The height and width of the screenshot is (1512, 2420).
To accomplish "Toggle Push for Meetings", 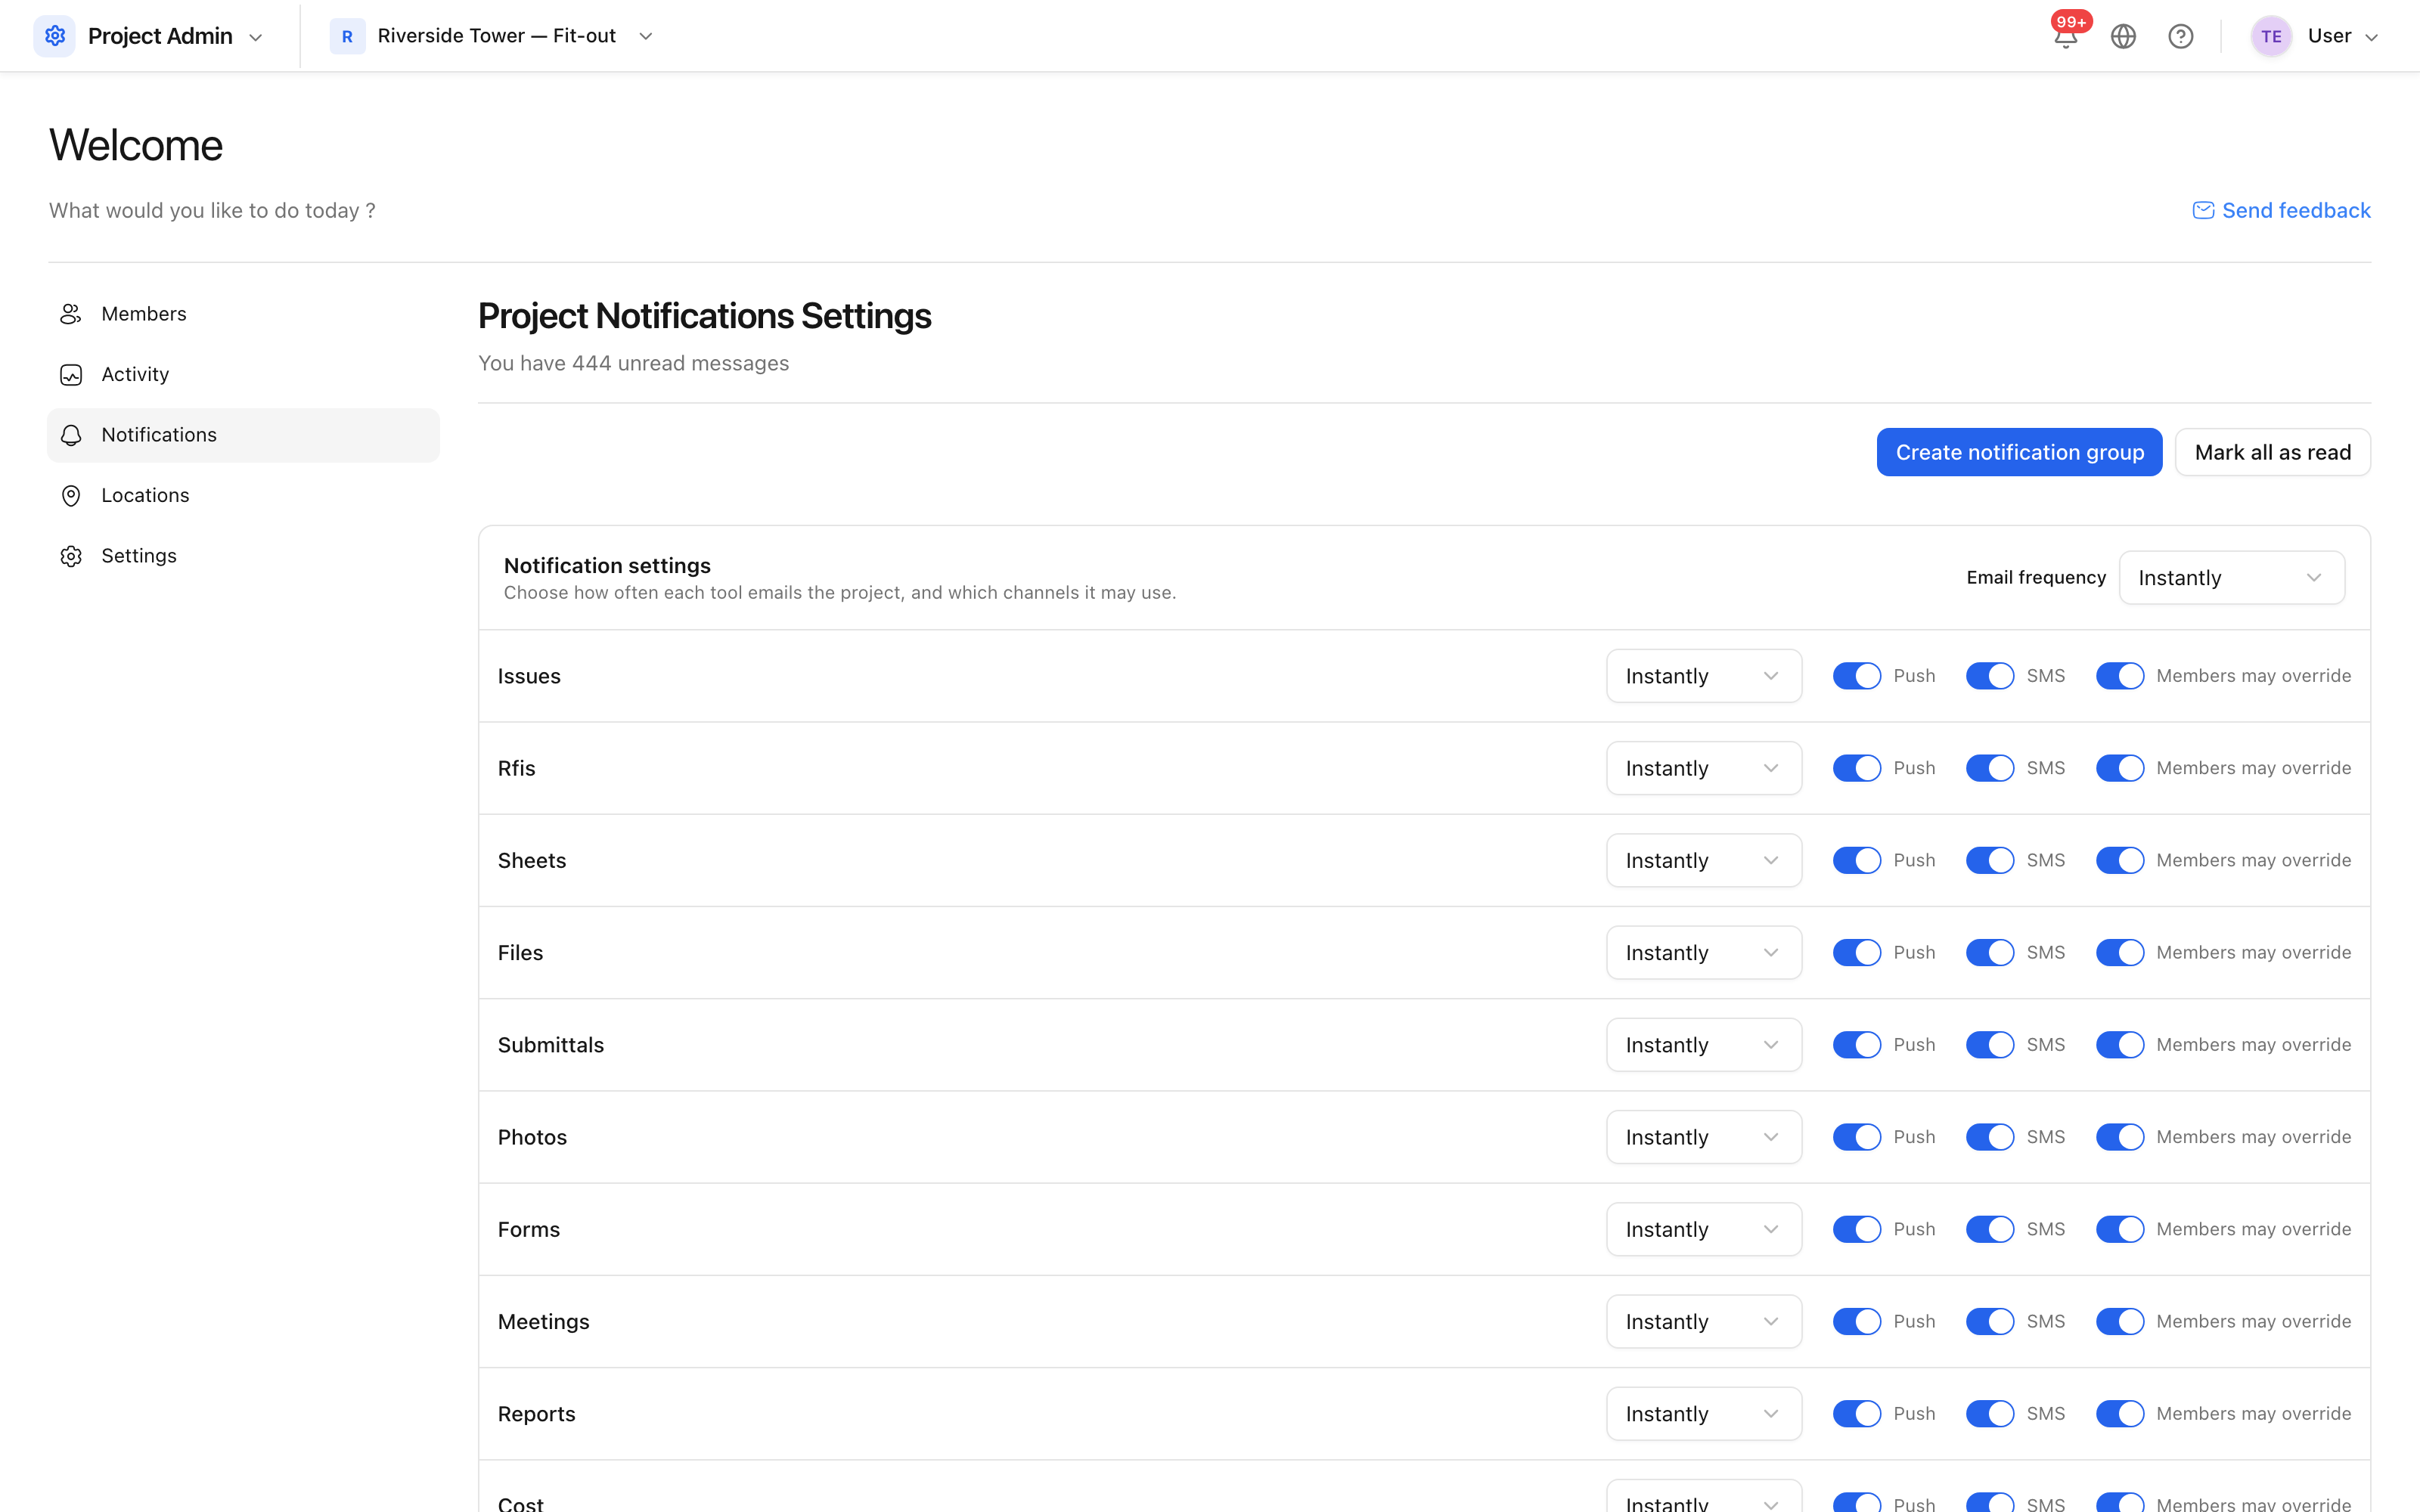I will (x=1856, y=1321).
